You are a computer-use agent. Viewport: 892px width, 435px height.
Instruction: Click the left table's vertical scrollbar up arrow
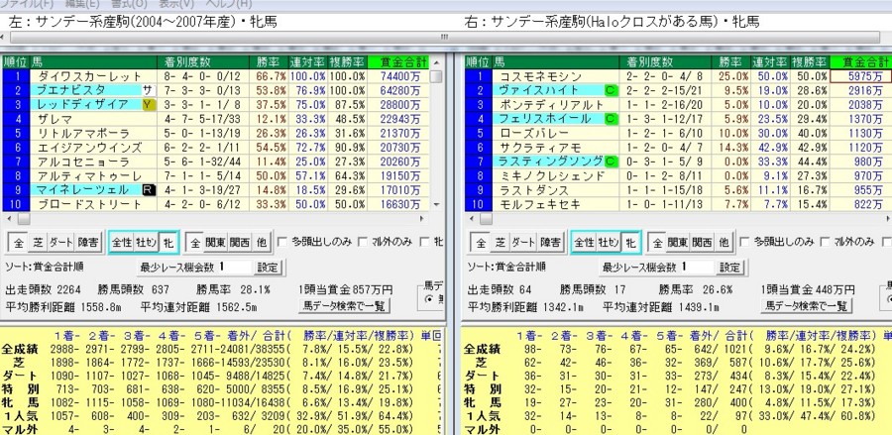436,62
